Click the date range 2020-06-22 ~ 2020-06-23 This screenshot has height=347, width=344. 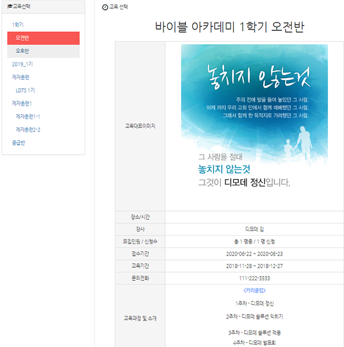click(x=254, y=254)
